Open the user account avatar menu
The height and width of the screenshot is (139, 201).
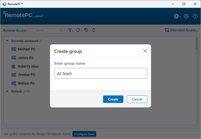click(177, 16)
